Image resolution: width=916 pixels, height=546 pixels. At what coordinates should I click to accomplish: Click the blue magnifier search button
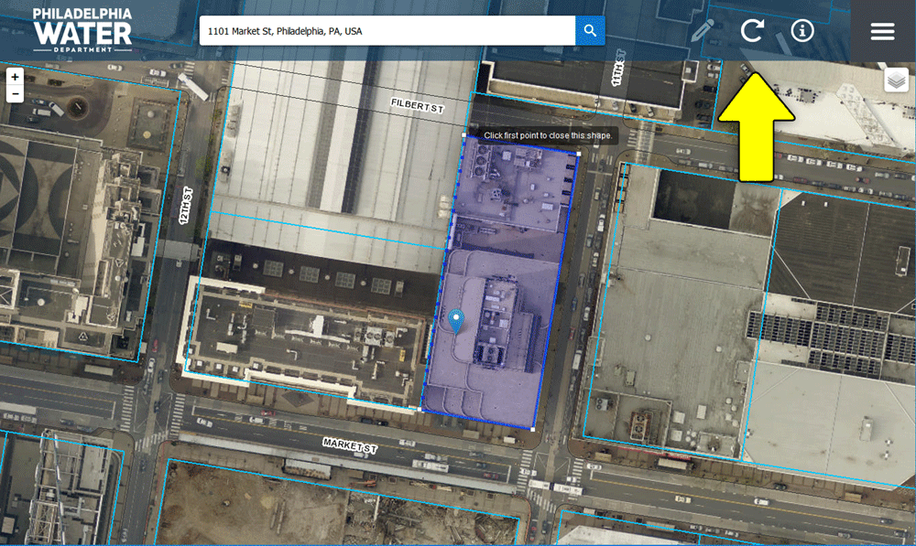click(x=590, y=31)
